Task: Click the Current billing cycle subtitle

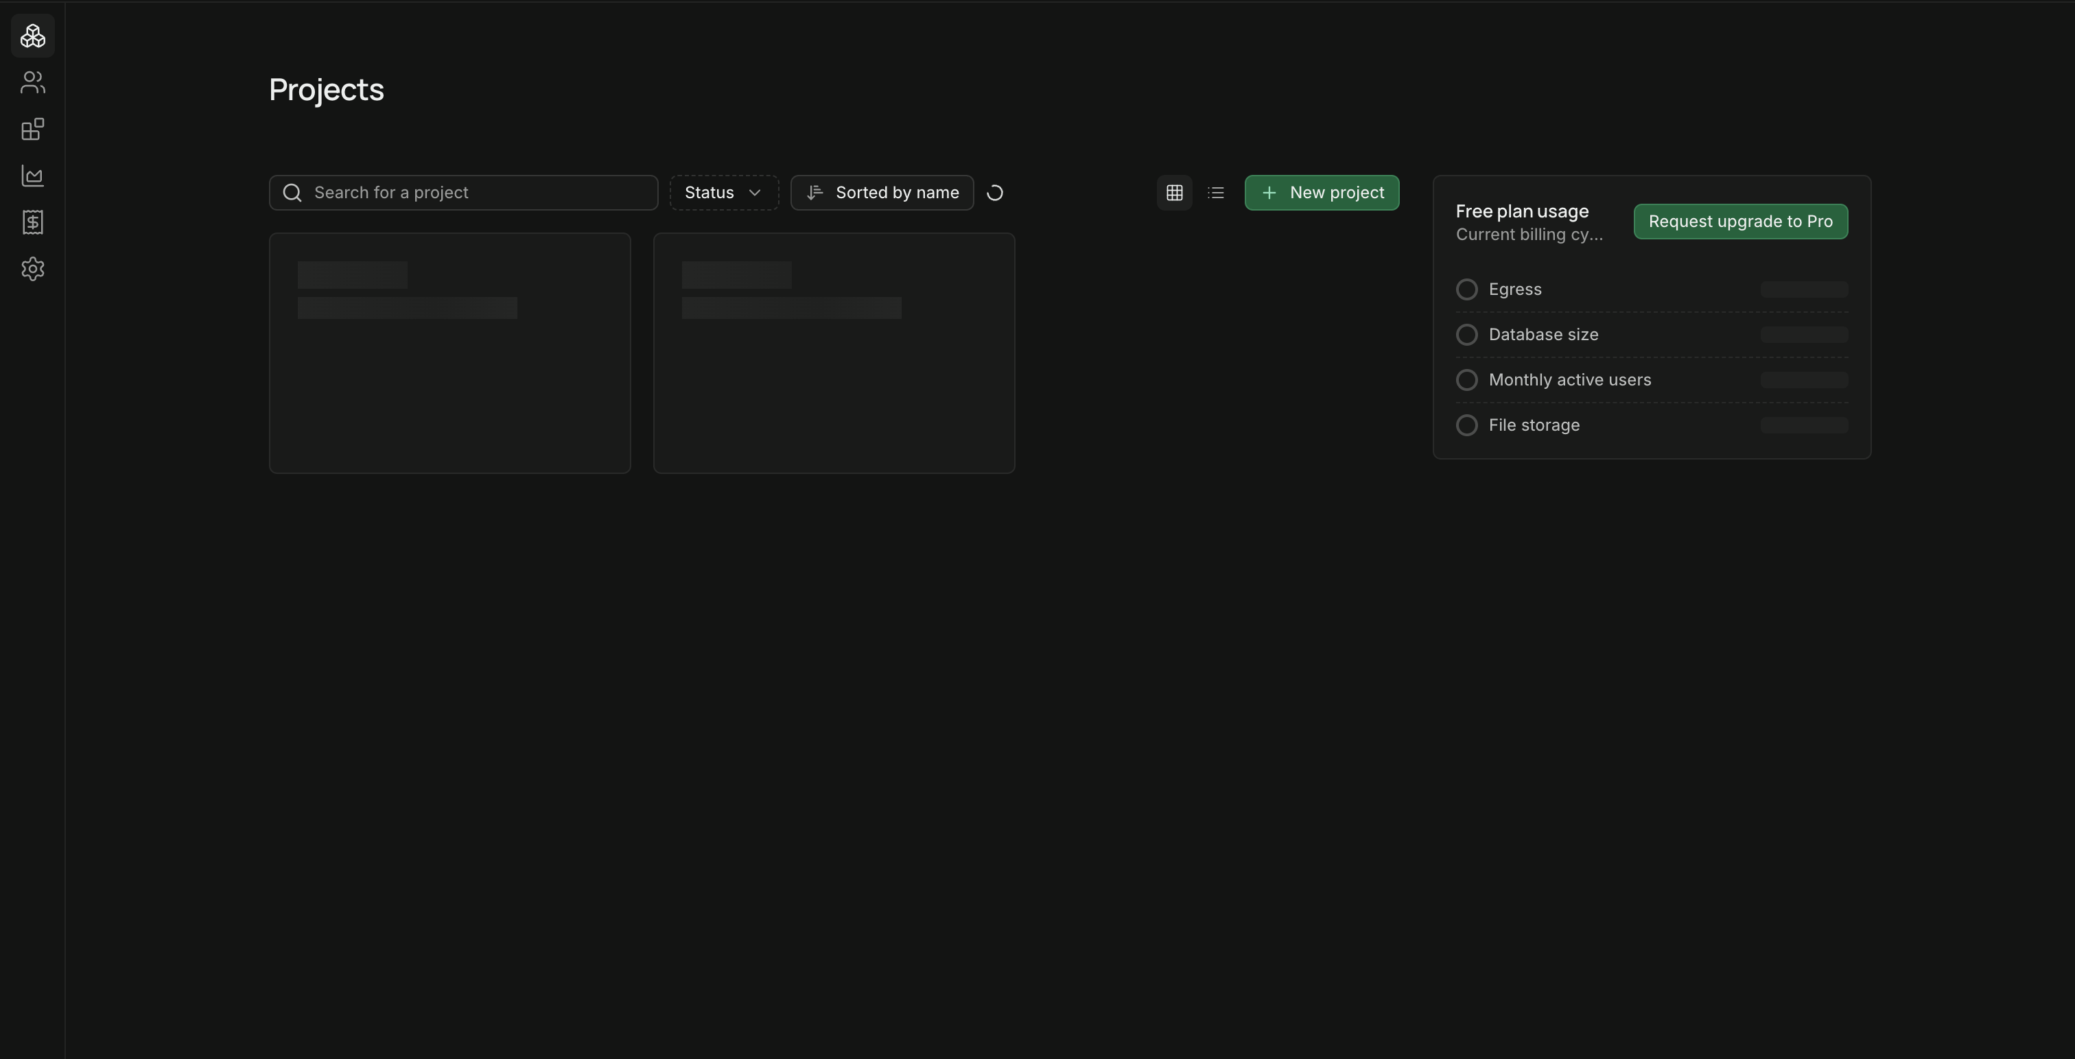Action: [1529, 235]
